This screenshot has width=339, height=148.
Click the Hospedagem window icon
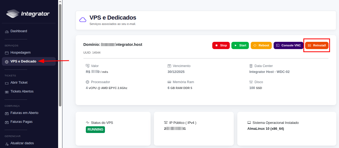(x=7, y=53)
